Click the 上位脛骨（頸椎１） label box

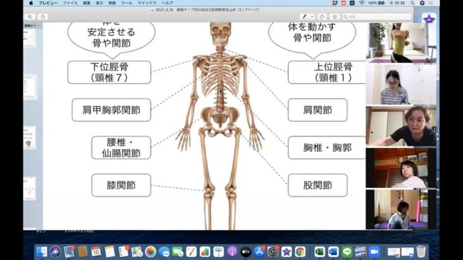point(327,72)
